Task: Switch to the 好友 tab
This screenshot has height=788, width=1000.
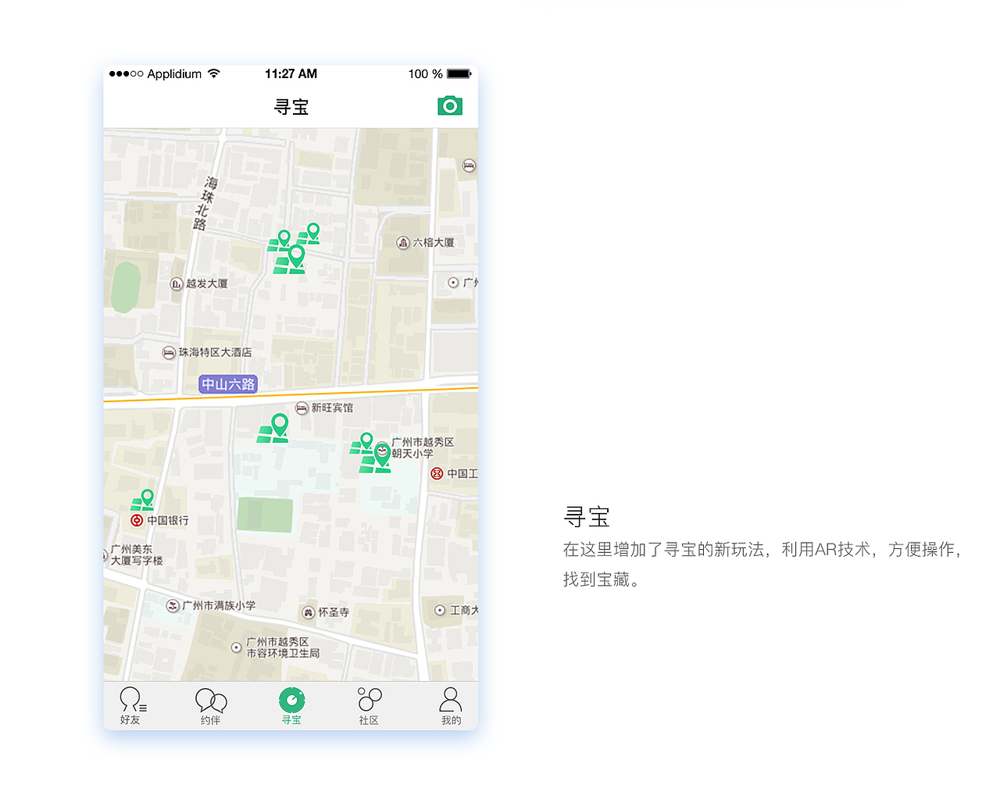Action: click(x=131, y=705)
